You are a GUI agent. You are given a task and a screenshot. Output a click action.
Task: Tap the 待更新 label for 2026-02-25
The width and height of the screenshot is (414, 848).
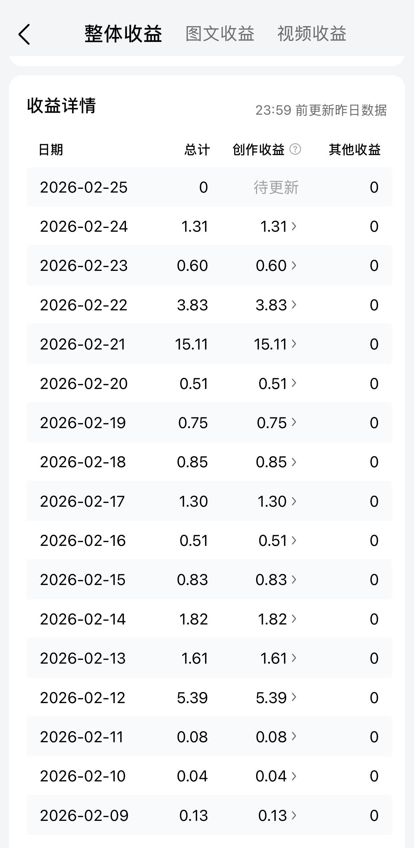coord(276,187)
